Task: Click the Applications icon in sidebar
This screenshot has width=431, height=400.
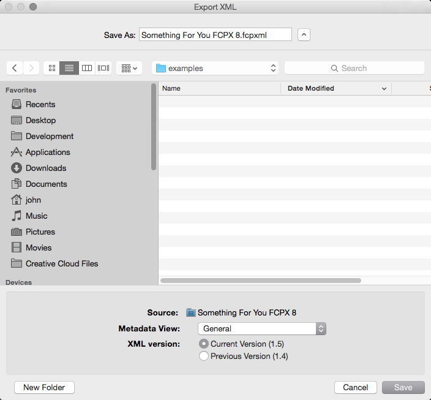Action: [16, 152]
